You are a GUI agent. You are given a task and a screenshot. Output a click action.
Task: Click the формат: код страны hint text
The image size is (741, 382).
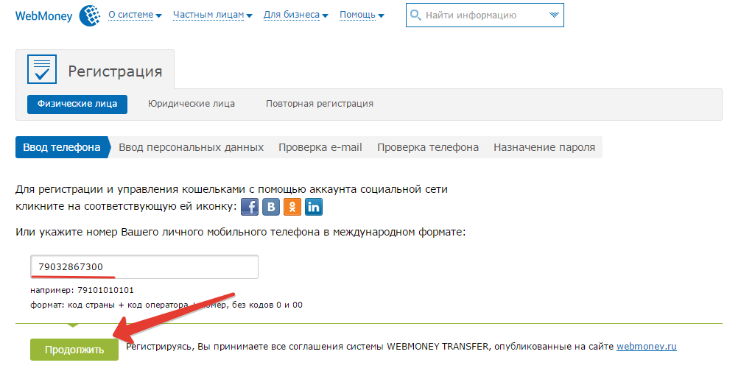click(x=166, y=305)
